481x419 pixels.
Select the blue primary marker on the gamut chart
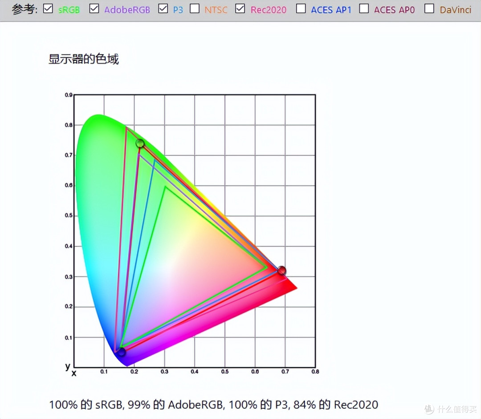[122, 351]
